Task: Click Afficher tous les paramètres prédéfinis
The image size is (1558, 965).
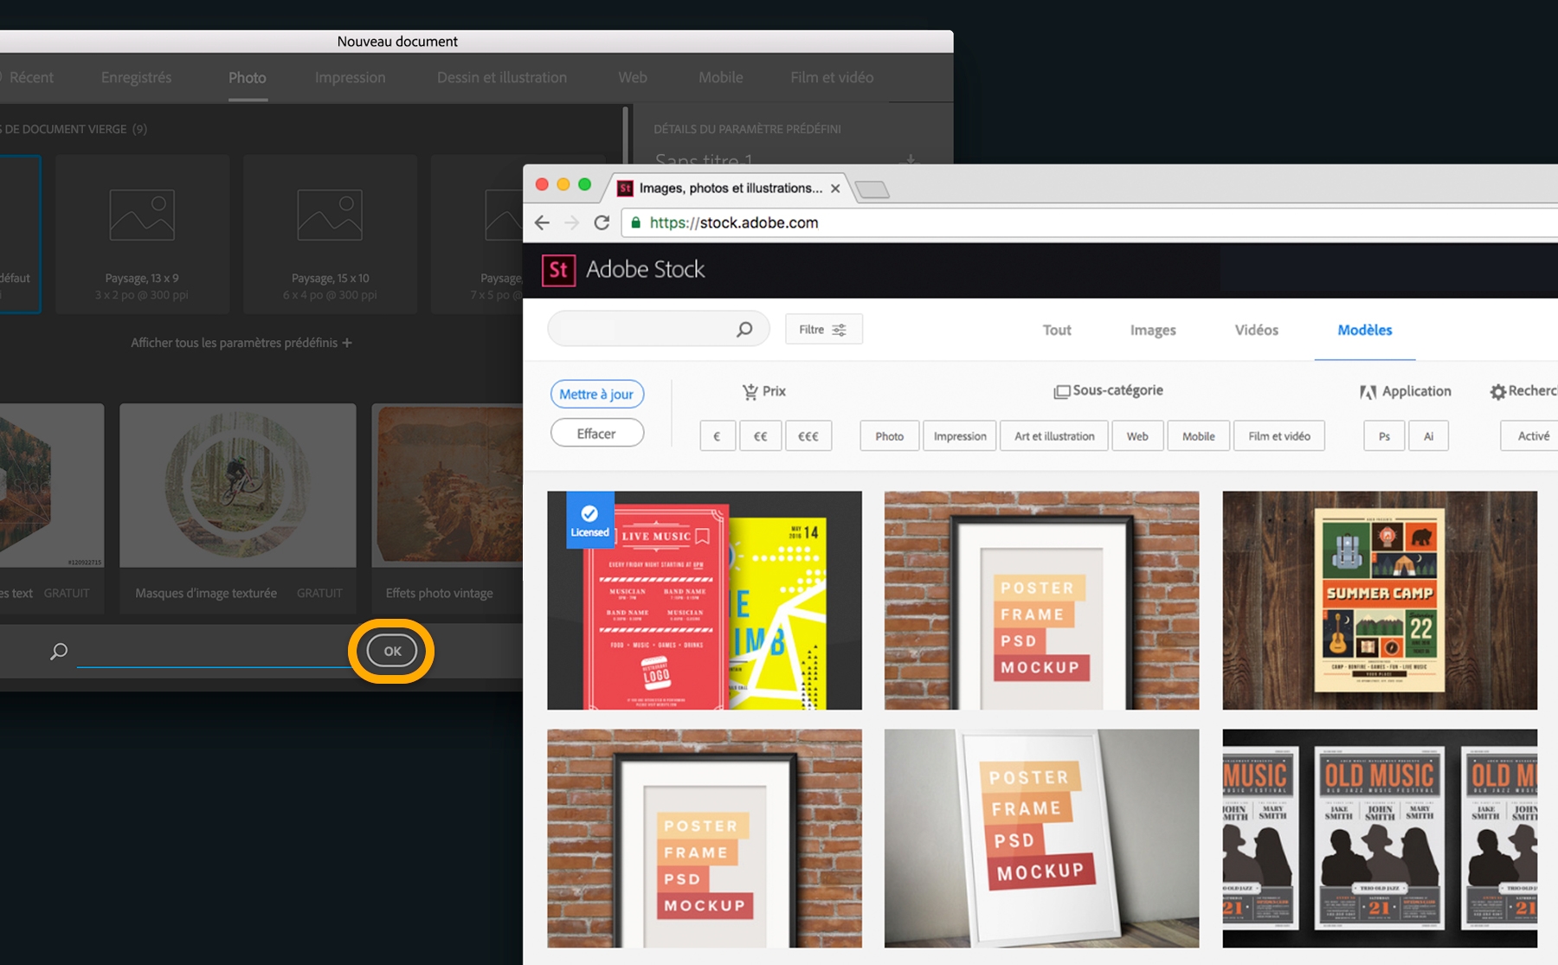Action: tap(240, 343)
